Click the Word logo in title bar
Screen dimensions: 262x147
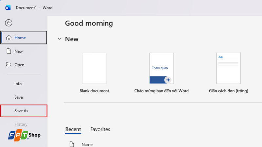point(8,8)
